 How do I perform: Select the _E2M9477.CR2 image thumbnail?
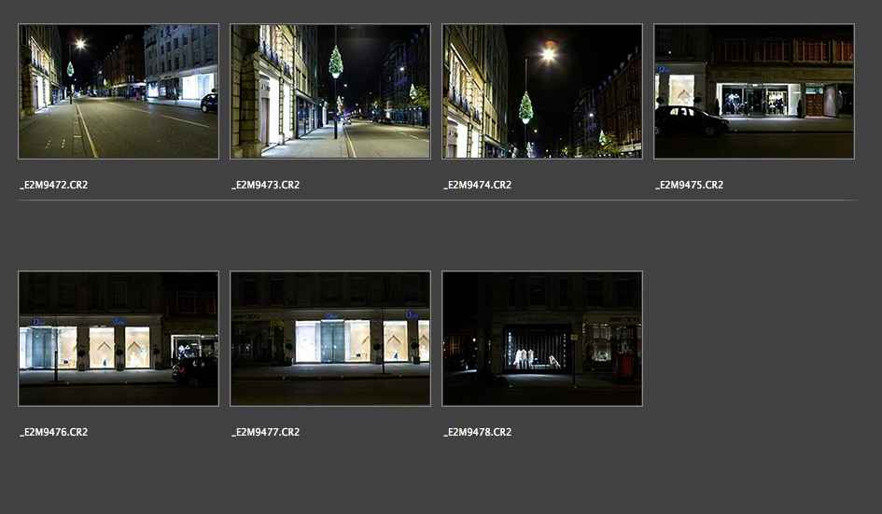[330, 339]
